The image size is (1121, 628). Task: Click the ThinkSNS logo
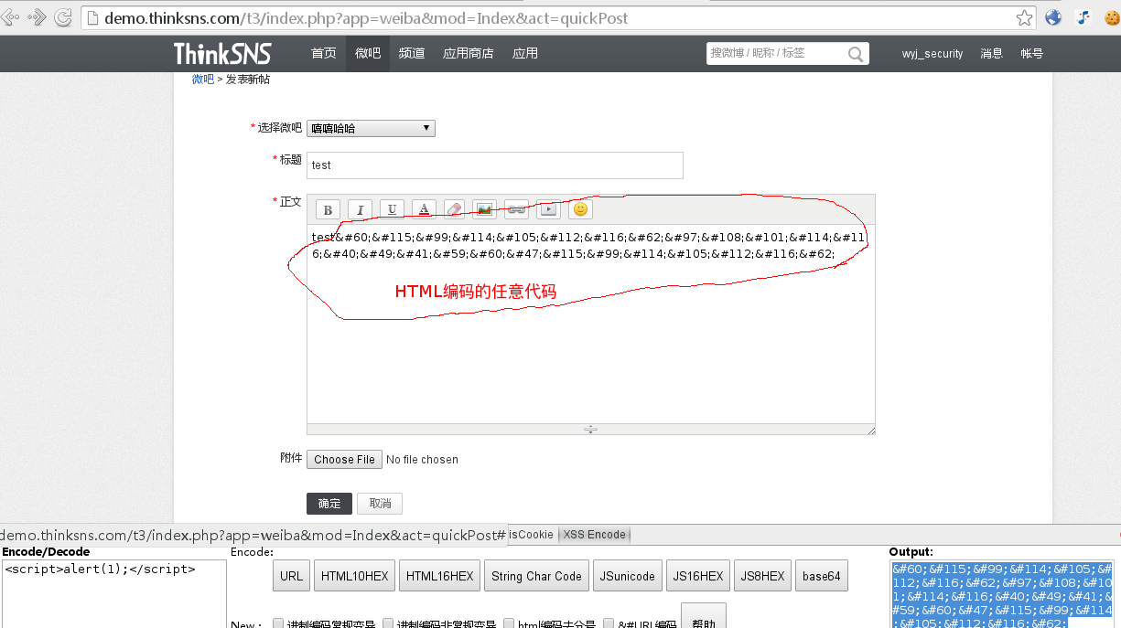(x=222, y=53)
